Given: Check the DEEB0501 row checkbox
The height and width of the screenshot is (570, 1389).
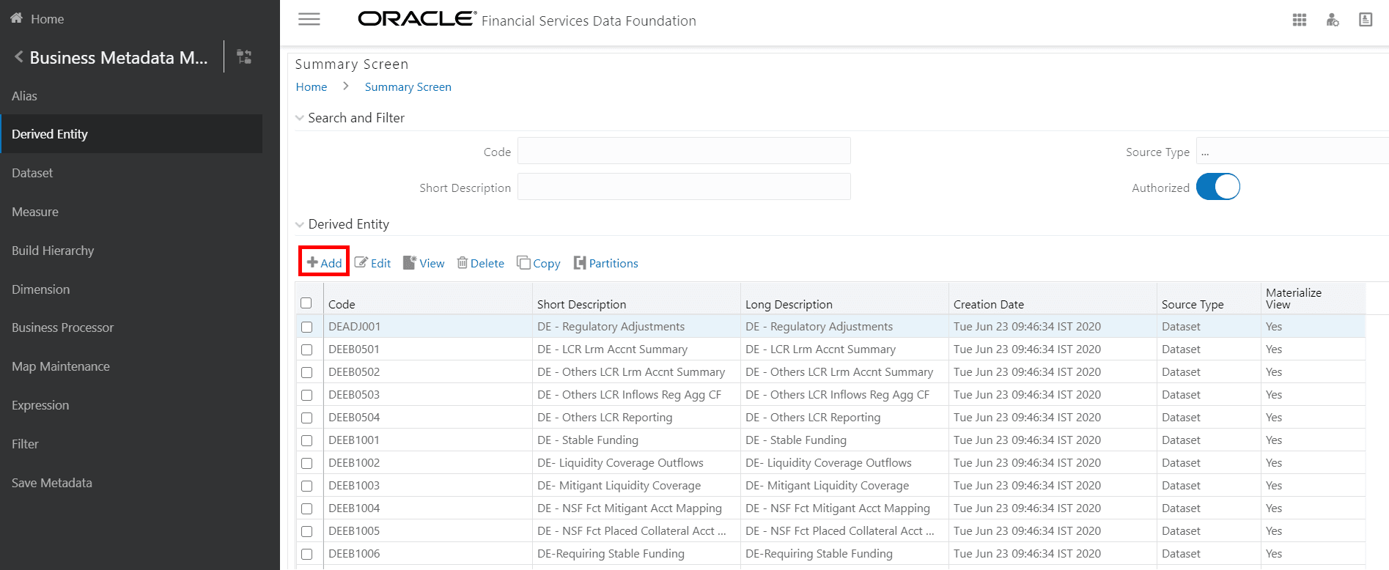Looking at the screenshot, I should pos(306,349).
